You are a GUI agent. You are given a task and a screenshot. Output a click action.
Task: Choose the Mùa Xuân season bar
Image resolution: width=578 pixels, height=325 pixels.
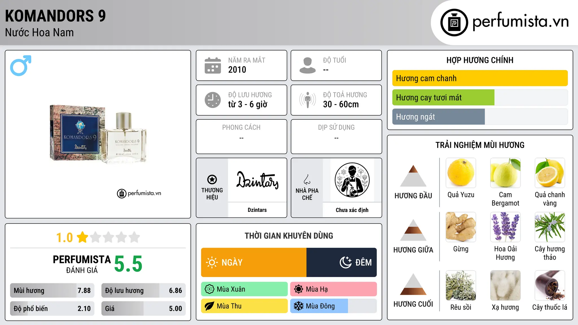tap(244, 289)
